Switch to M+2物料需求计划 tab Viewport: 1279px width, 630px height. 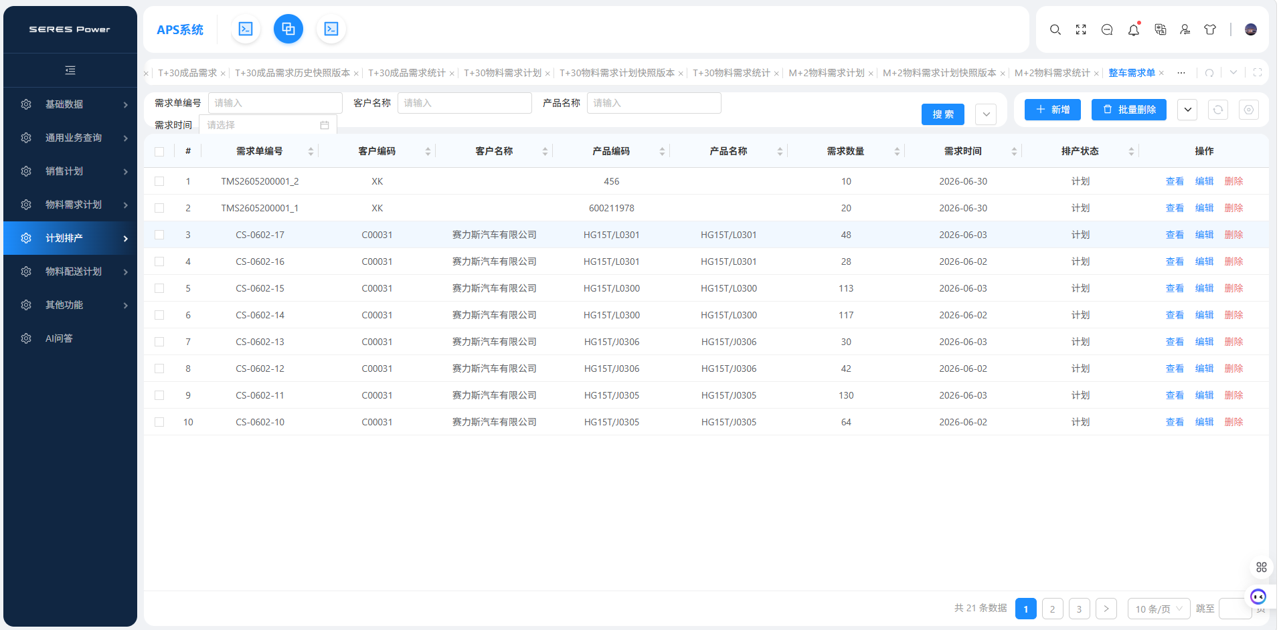tap(827, 73)
